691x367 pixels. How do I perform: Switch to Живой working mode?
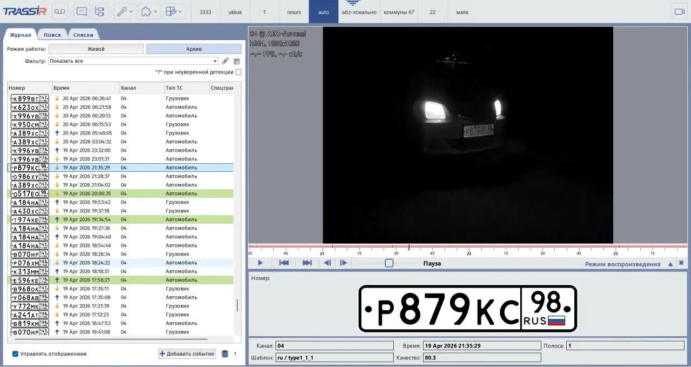click(96, 49)
